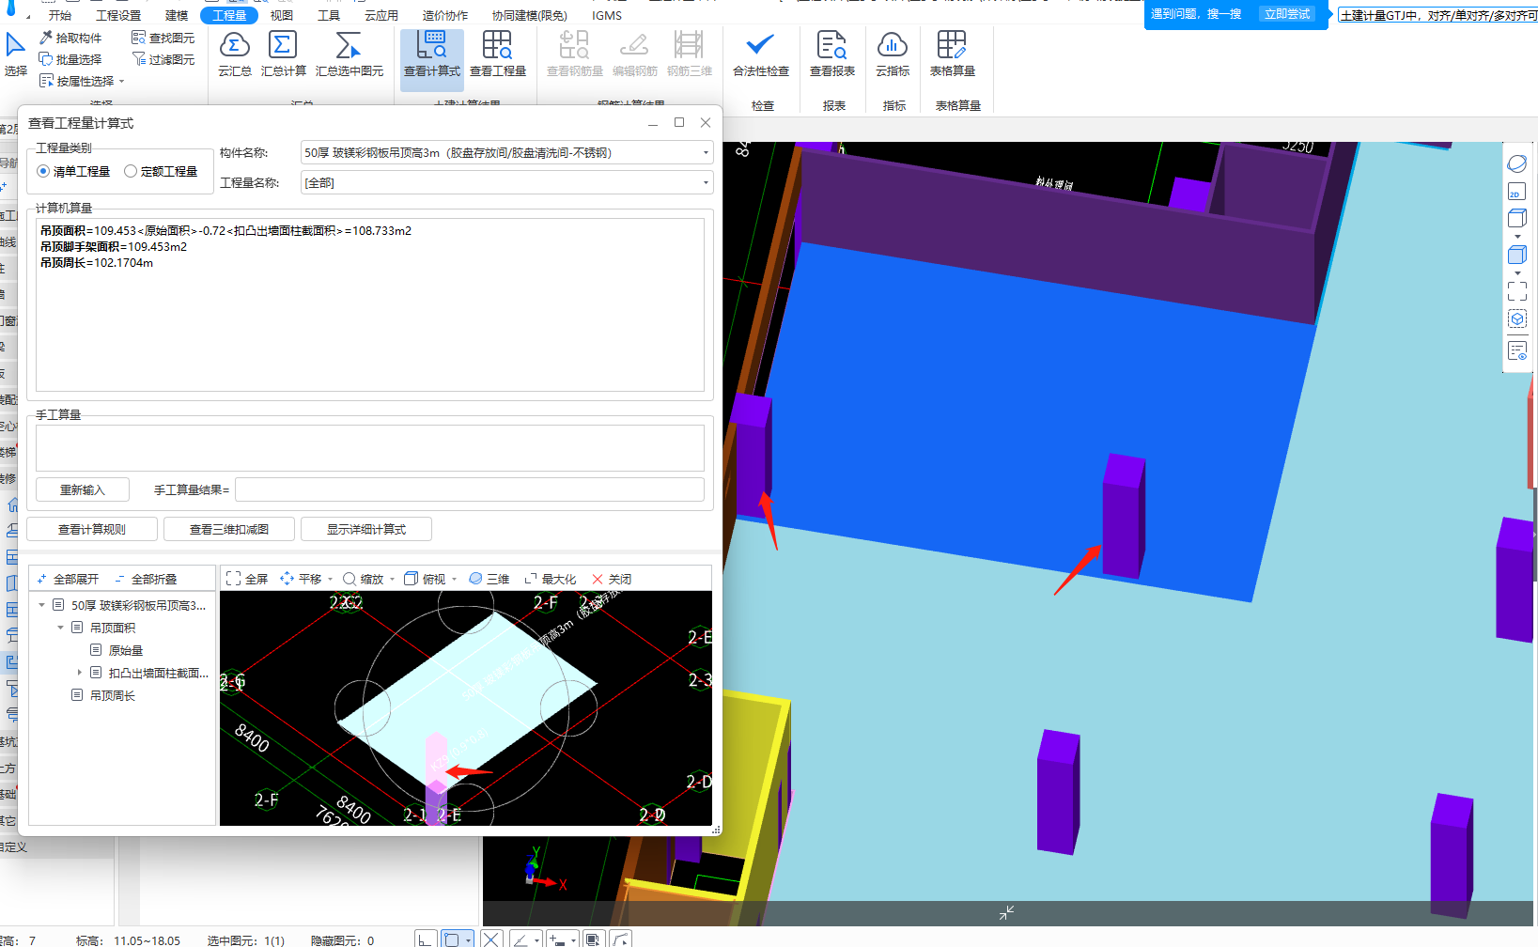The width and height of the screenshot is (1538, 947).
Task: Click the collapse arrows icon under 3D view
Action: point(1006,912)
